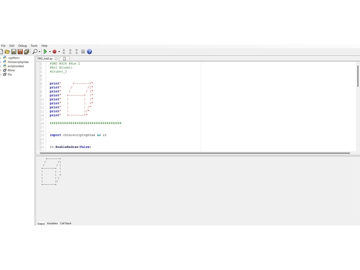Image resolution: width=360 pixels, height=270 pixels.
Task: Click the Step Over debug icon
Action: tap(70, 52)
